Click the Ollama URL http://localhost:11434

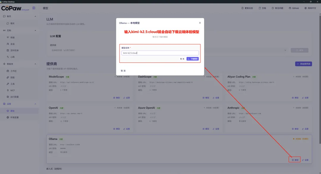70,145
